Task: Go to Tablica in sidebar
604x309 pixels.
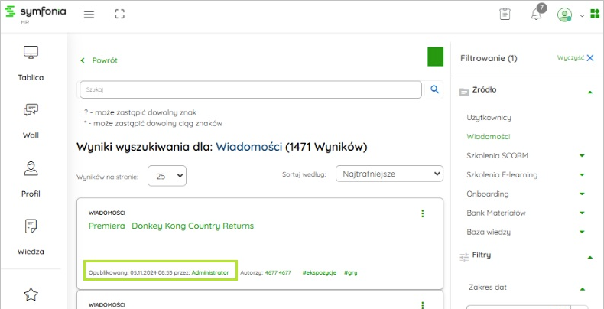Action: pyautogui.click(x=31, y=63)
